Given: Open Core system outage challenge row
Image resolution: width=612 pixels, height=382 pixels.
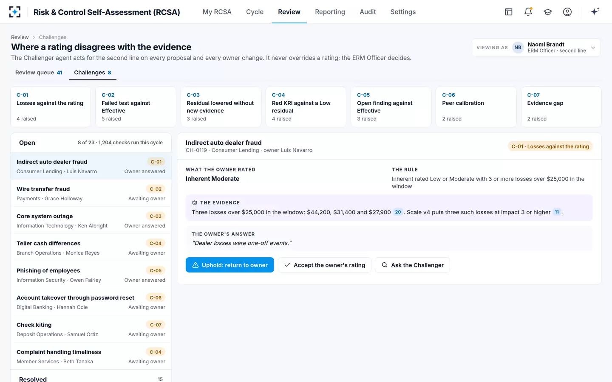Looking at the screenshot, I should pyautogui.click(x=91, y=220).
